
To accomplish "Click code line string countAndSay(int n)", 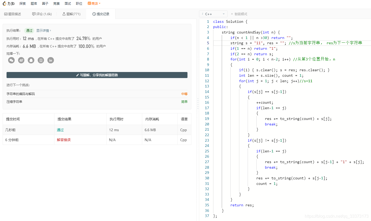I will (251, 32).
